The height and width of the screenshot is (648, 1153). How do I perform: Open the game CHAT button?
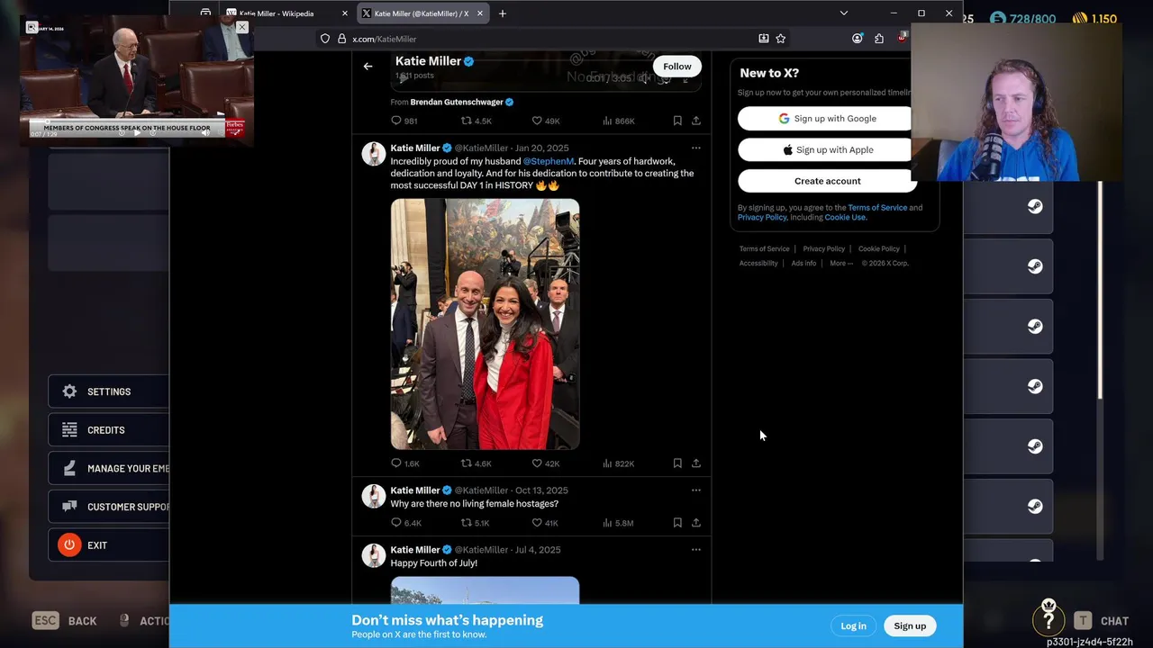[1102, 621]
